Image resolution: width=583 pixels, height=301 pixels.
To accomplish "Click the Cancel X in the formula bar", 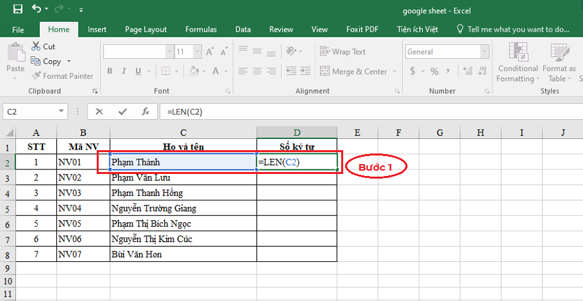I will [99, 112].
